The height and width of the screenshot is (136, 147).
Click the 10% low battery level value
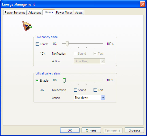tap(43, 54)
